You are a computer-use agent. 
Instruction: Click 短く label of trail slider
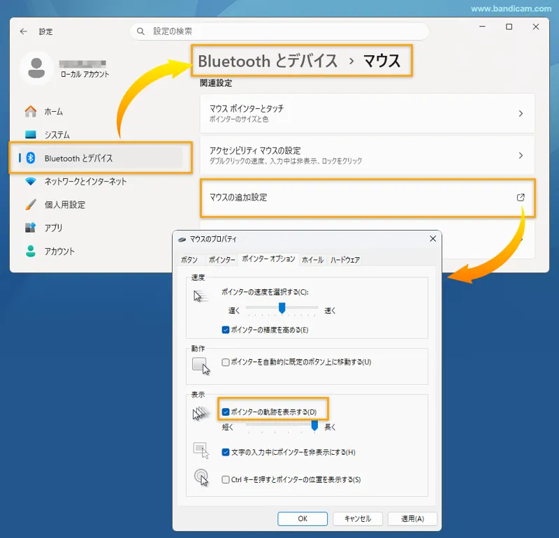point(228,427)
